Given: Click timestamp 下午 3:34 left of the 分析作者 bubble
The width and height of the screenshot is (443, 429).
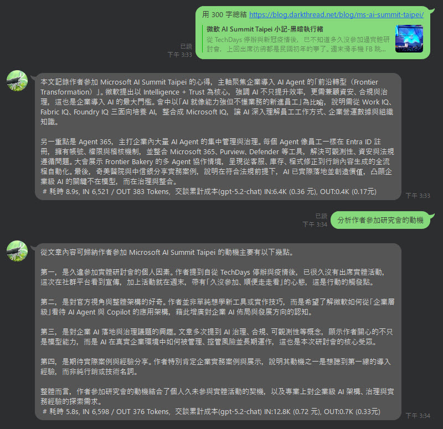Looking at the screenshot, I should click(x=315, y=224).
